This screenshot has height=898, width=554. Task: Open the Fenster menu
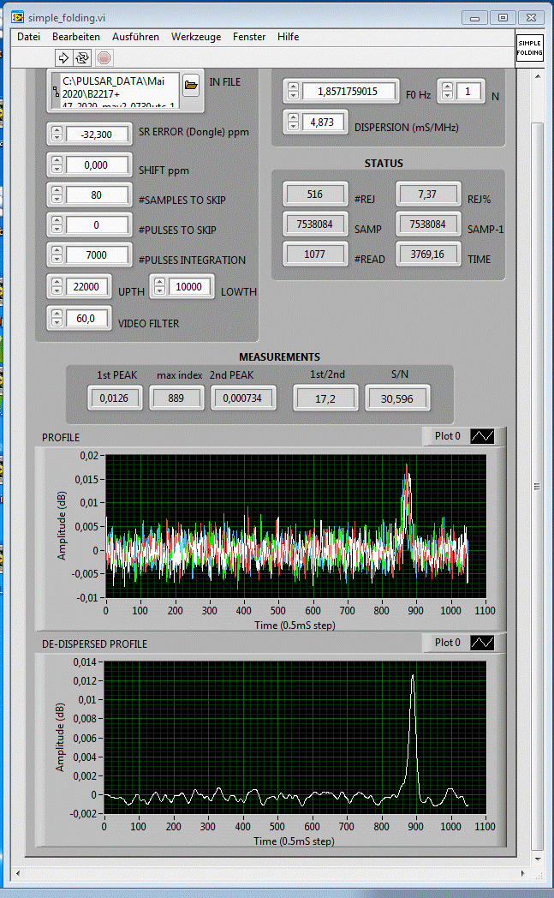249,37
